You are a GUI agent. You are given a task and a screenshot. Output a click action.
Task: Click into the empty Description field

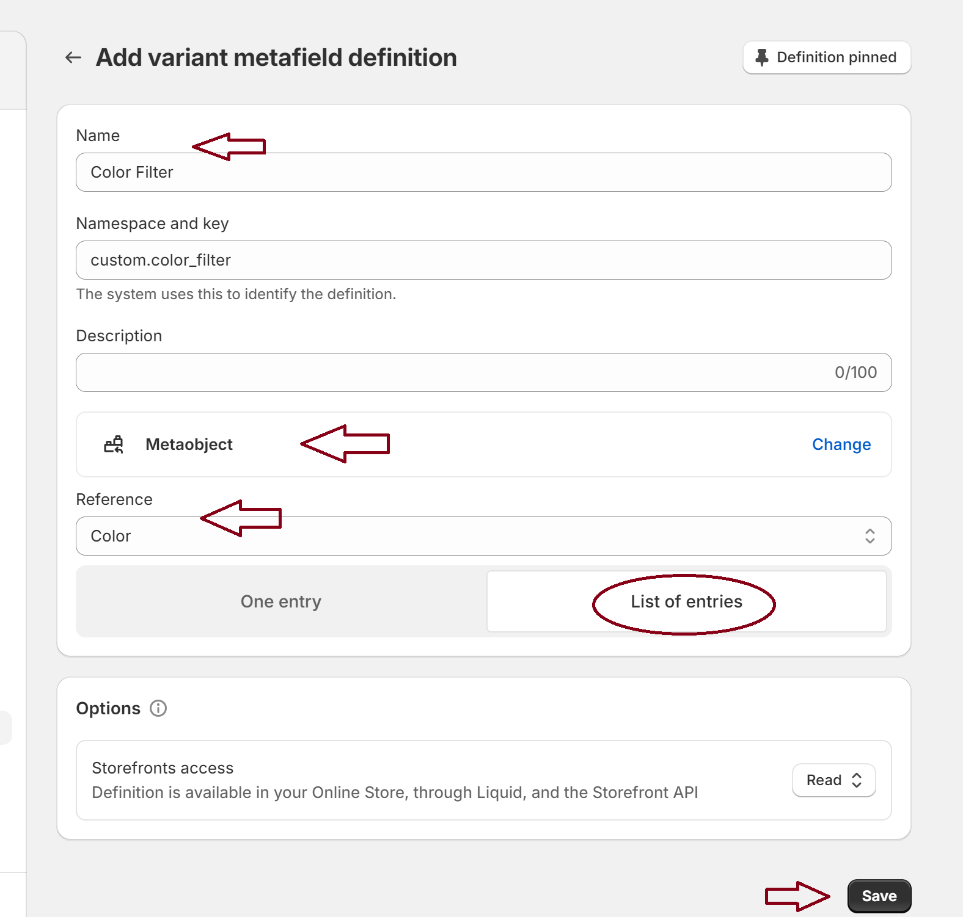(x=452, y=372)
